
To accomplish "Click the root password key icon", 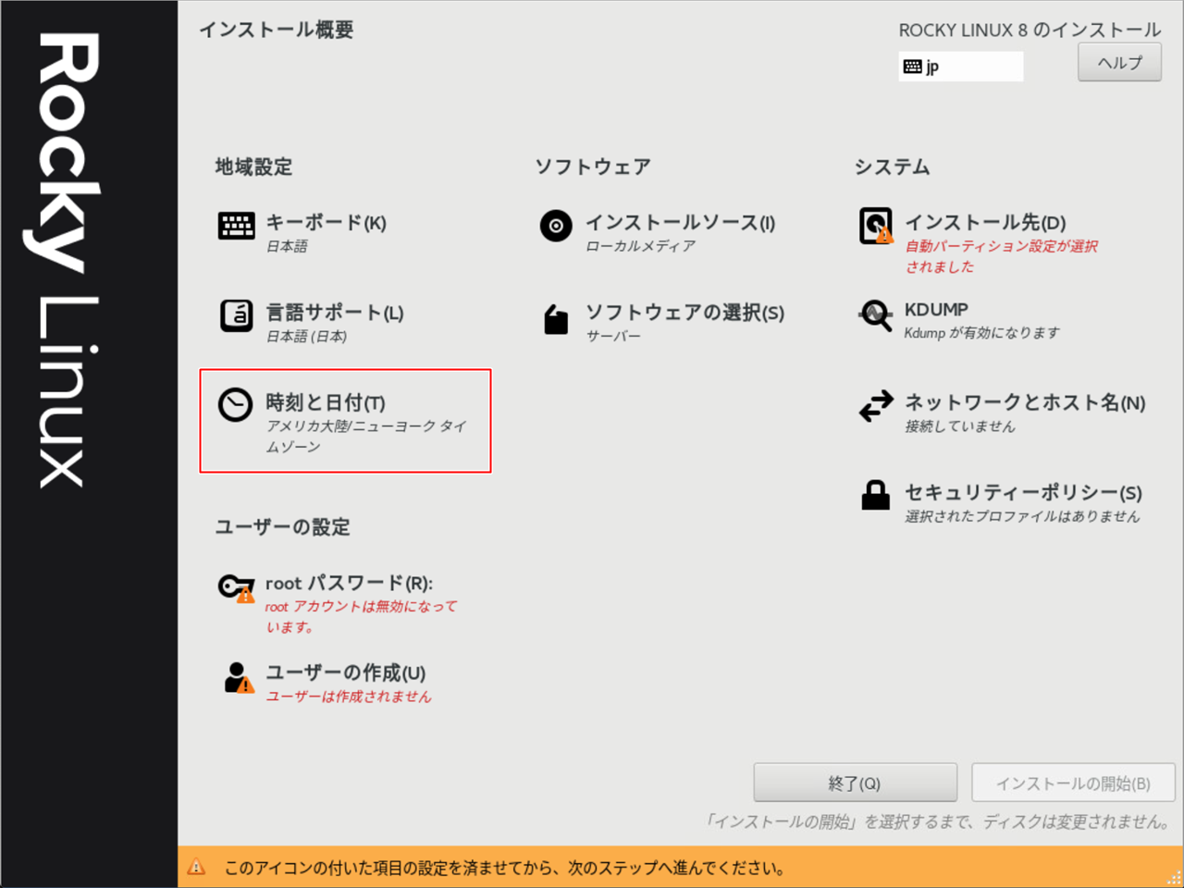I will [x=236, y=587].
